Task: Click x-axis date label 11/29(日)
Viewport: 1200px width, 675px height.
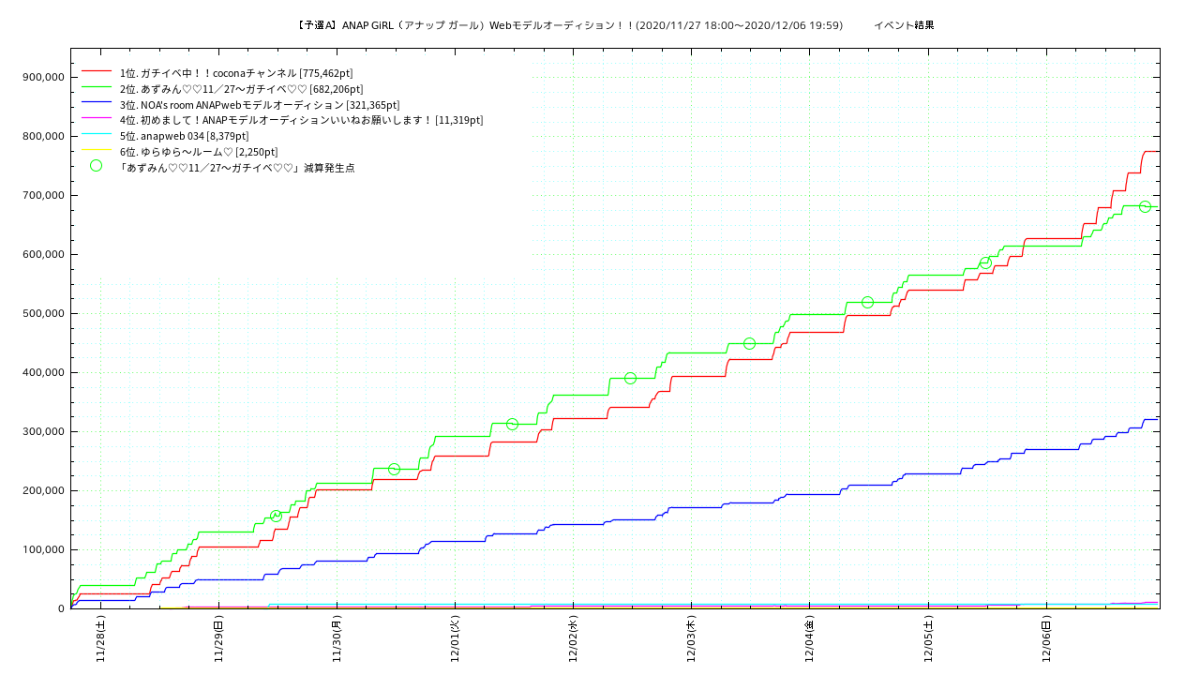Action: [x=218, y=638]
